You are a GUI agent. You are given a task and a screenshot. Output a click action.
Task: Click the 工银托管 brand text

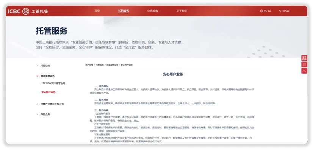point(40,11)
